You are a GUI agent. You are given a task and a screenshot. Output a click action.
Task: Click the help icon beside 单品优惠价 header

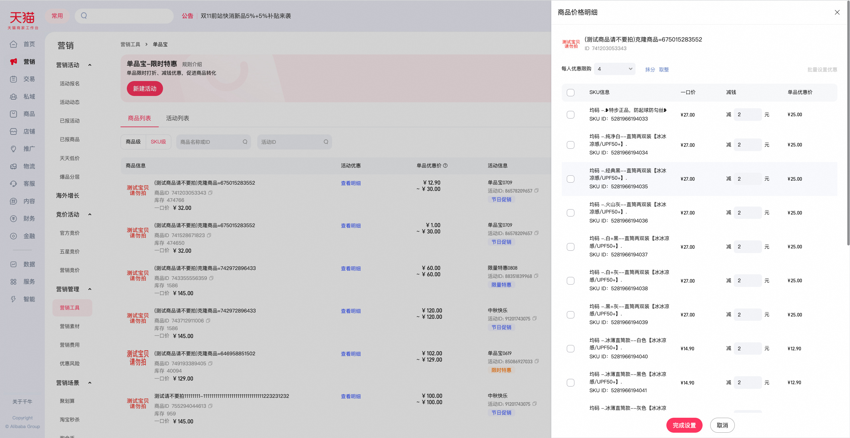445,165
